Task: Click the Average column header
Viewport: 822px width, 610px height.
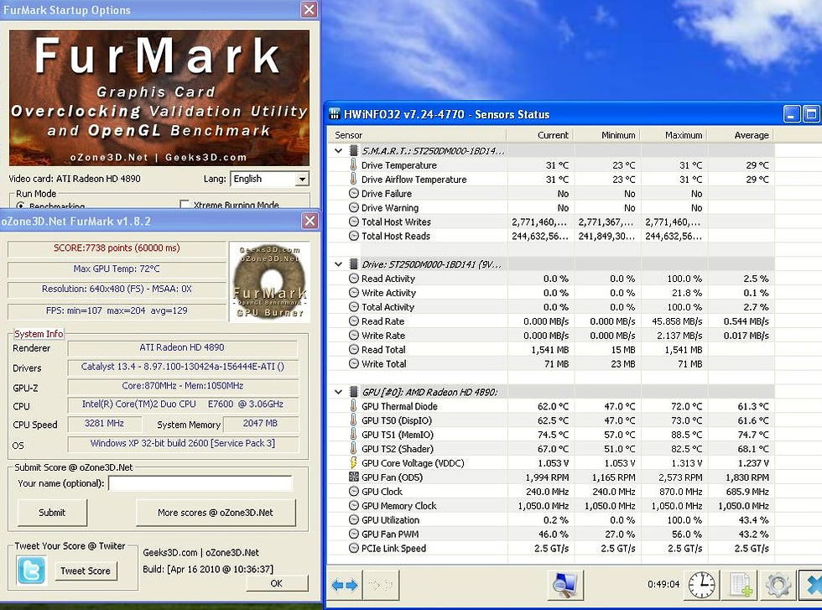Action: pos(740,135)
